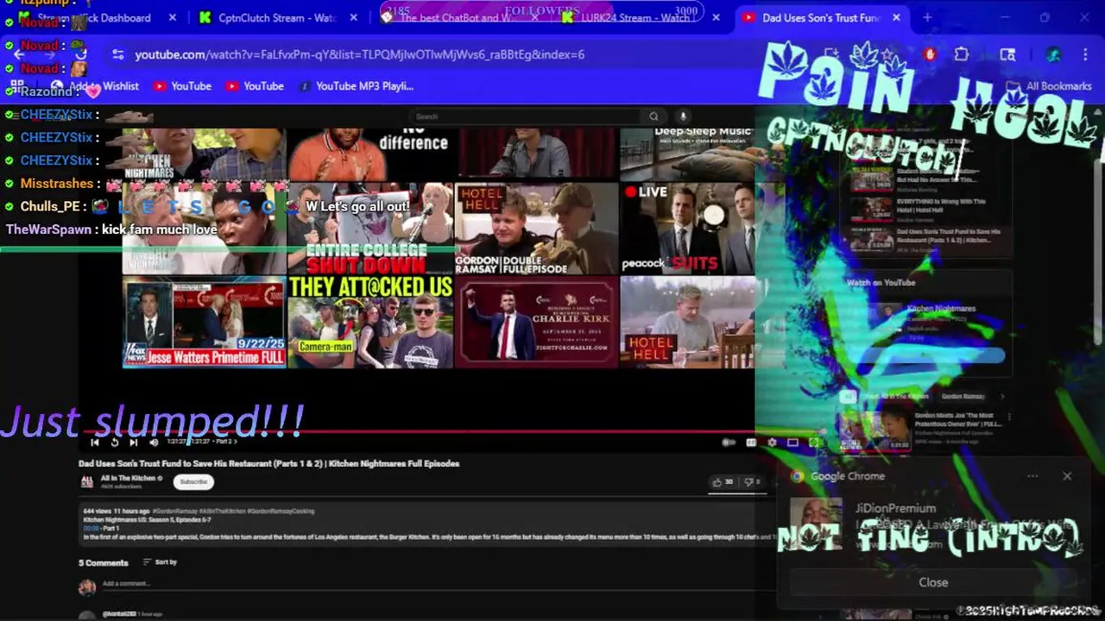The width and height of the screenshot is (1105, 621).
Task: Open player settings gear icon
Action: (x=772, y=442)
